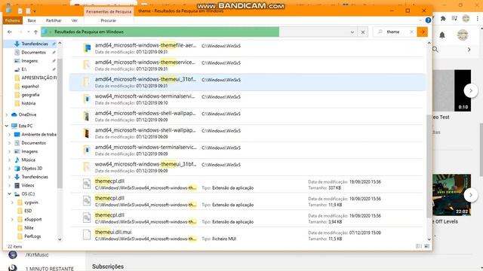Click the results list vertical scrollbar
The image size is (483, 271).
click(429, 166)
